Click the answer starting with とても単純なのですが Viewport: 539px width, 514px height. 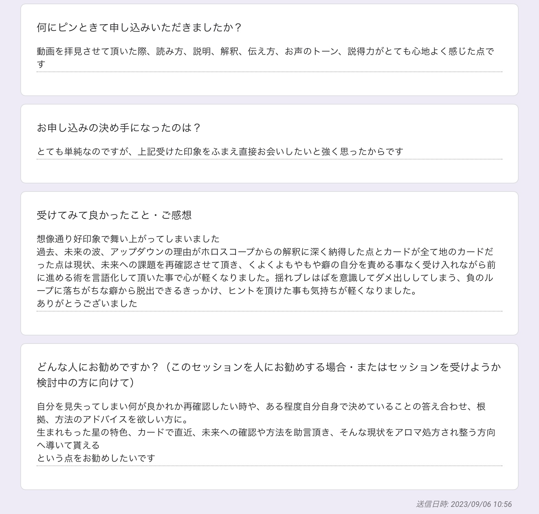coord(220,151)
